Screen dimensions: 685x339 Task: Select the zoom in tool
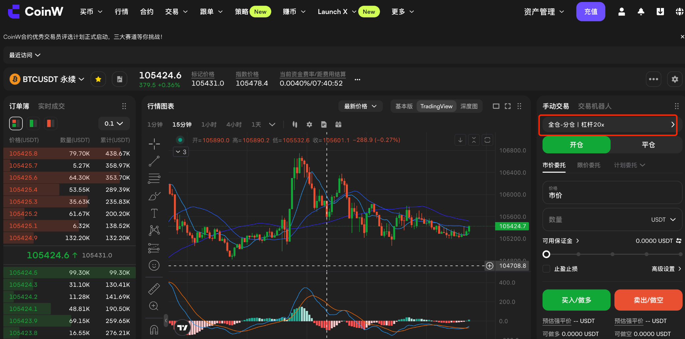click(x=154, y=306)
